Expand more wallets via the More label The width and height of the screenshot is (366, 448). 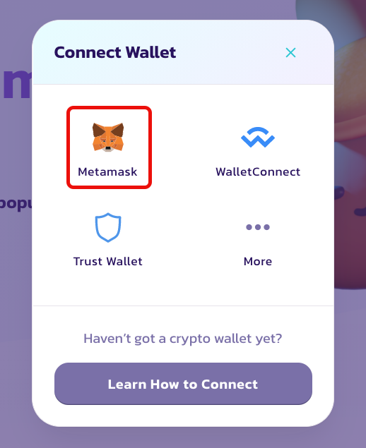click(258, 262)
